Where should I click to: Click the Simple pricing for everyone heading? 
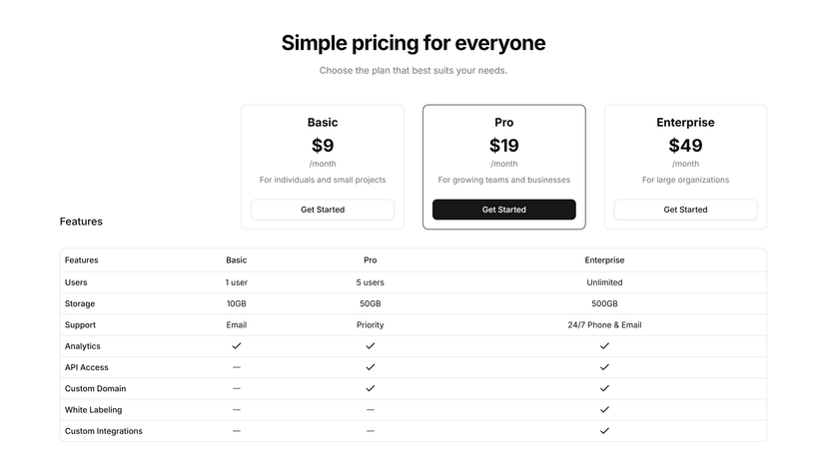coord(413,43)
